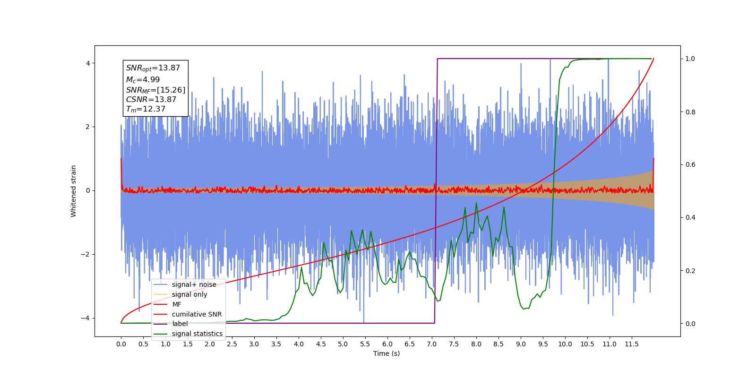Click the right y-axis tick label 0.6

click(690, 165)
